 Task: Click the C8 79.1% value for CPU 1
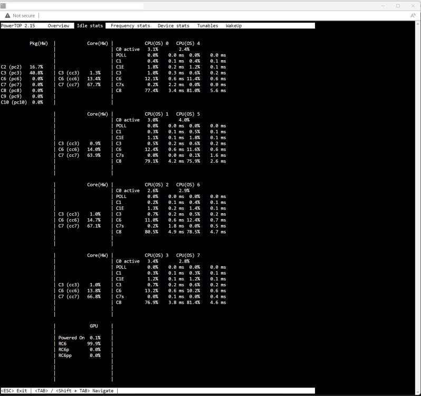(151, 161)
